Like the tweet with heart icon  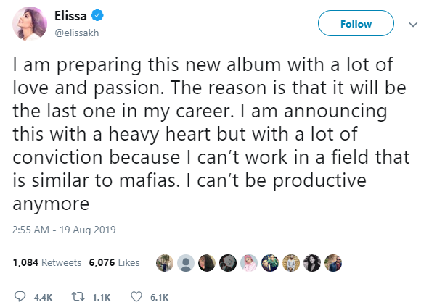tap(136, 296)
